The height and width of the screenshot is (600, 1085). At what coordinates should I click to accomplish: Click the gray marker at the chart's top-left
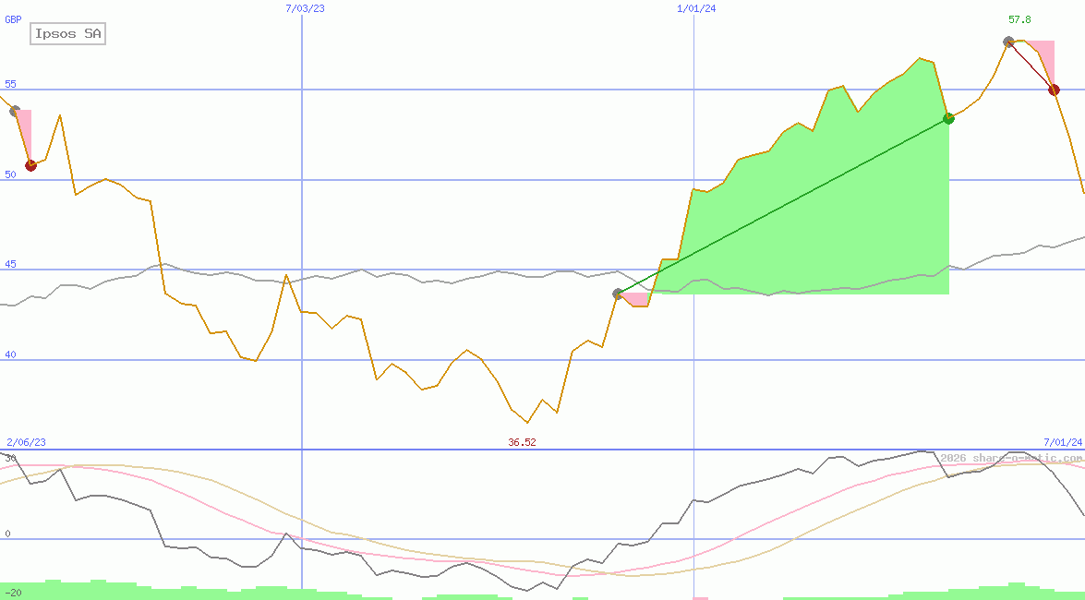[x=14, y=111]
